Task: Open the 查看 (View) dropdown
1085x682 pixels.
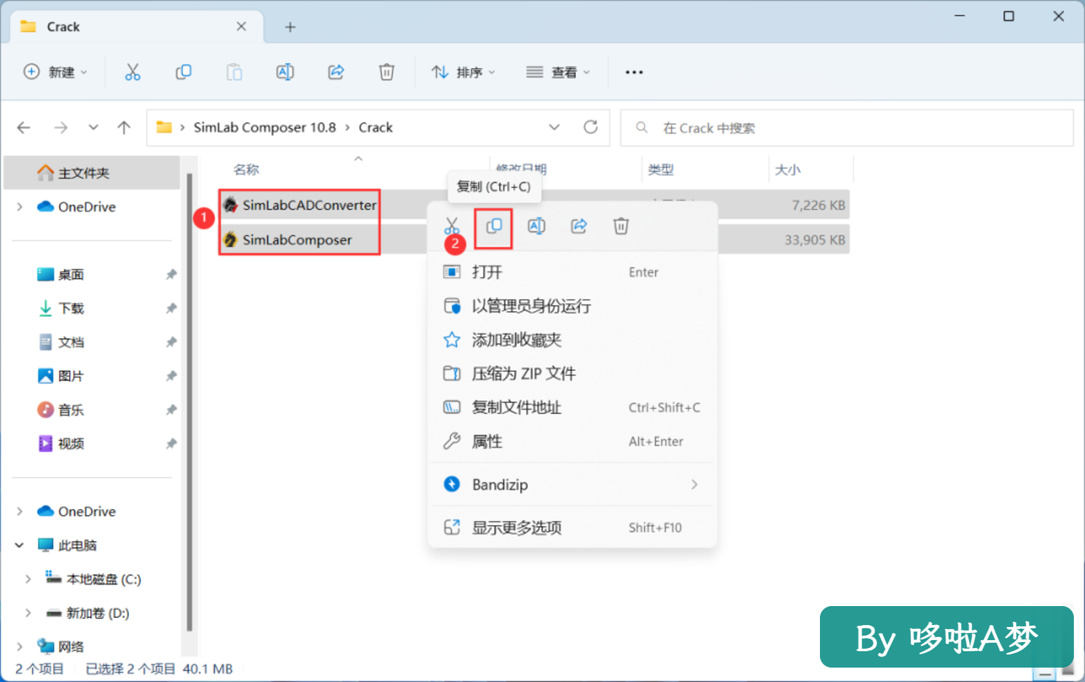Action: 558,72
